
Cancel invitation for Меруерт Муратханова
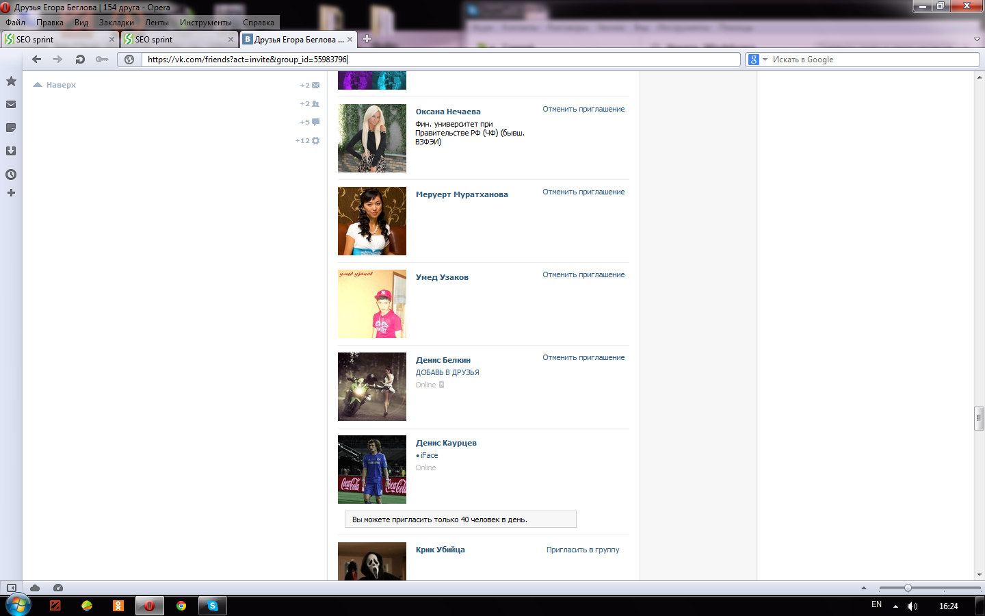point(583,192)
